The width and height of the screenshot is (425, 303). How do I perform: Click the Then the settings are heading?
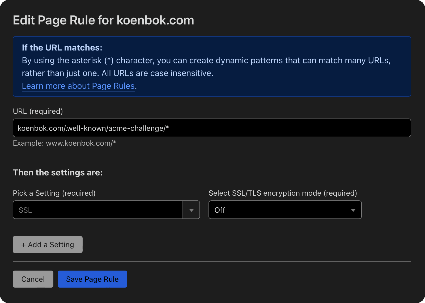(x=58, y=172)
